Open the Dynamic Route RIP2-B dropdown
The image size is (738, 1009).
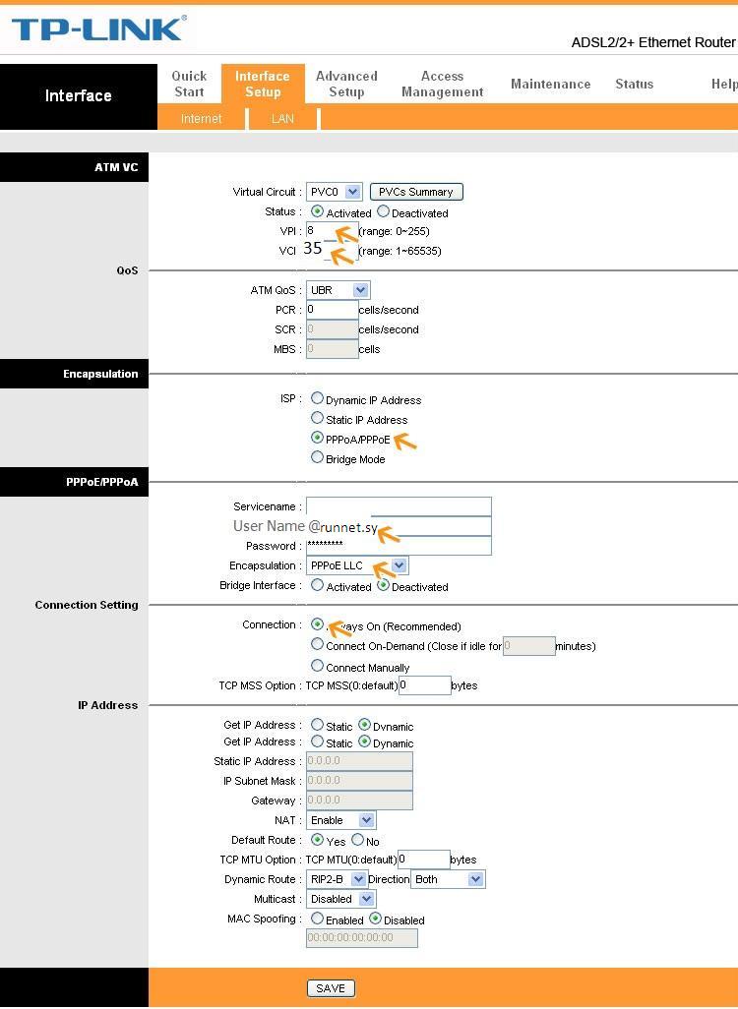pos(337,879)
